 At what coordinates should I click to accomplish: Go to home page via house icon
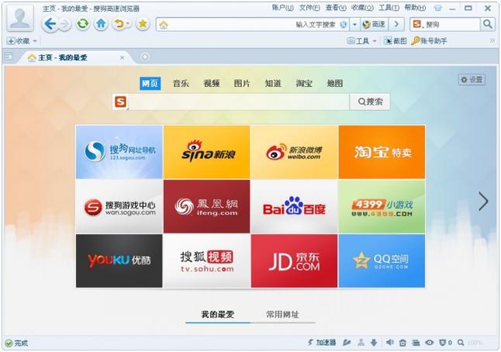click(x=101, y=24)
